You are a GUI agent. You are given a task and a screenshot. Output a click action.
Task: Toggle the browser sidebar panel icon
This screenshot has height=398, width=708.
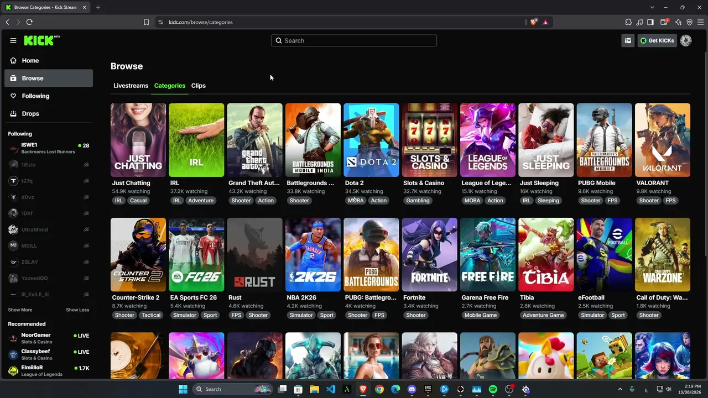click(650, 22)
